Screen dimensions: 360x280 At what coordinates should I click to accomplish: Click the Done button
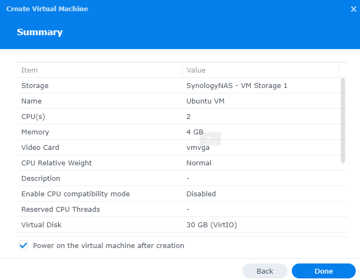[x=323, y=271]
